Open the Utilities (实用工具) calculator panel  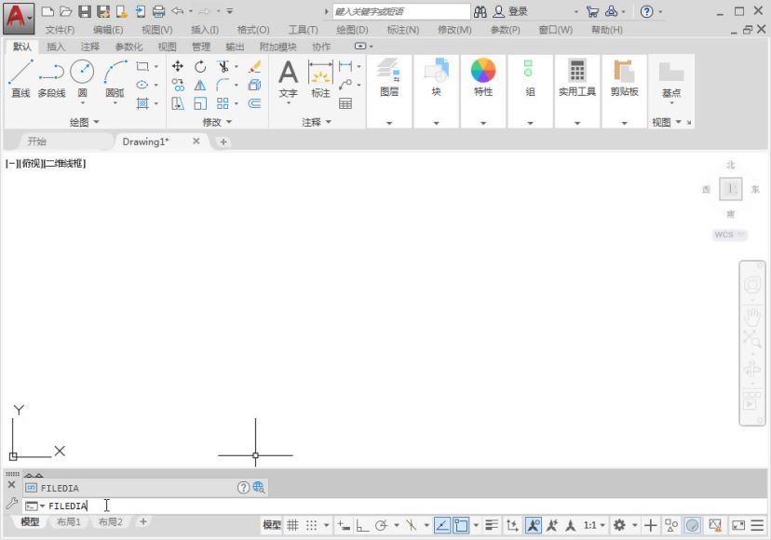tap(577, 77)
